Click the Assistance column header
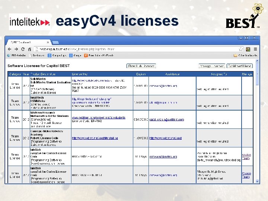Viewport: 268px width, 201px height. 172,74
